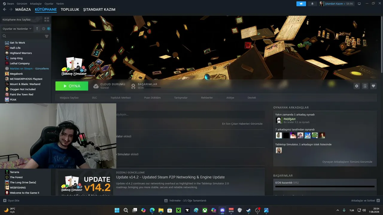383x215 pixels.
Task: Open Windows Start menu
Action: coord(117,210)
